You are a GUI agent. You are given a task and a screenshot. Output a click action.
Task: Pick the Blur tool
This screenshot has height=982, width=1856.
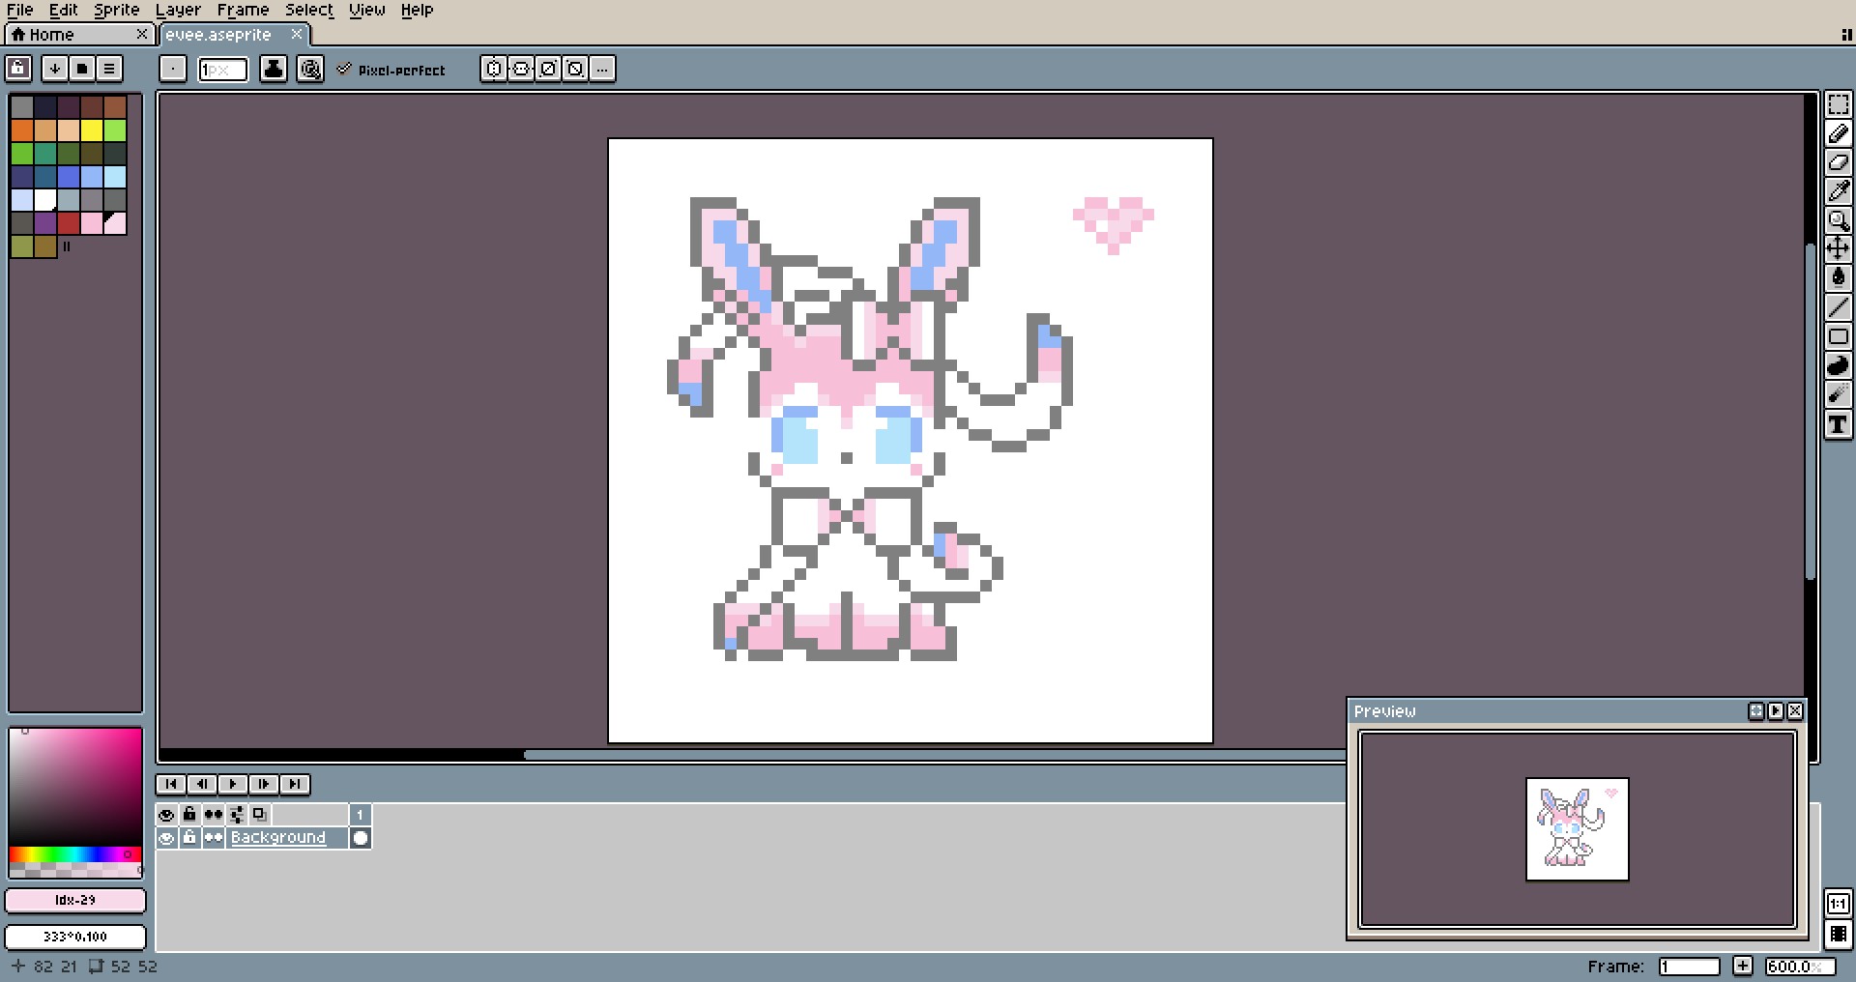coord(1838,394)
